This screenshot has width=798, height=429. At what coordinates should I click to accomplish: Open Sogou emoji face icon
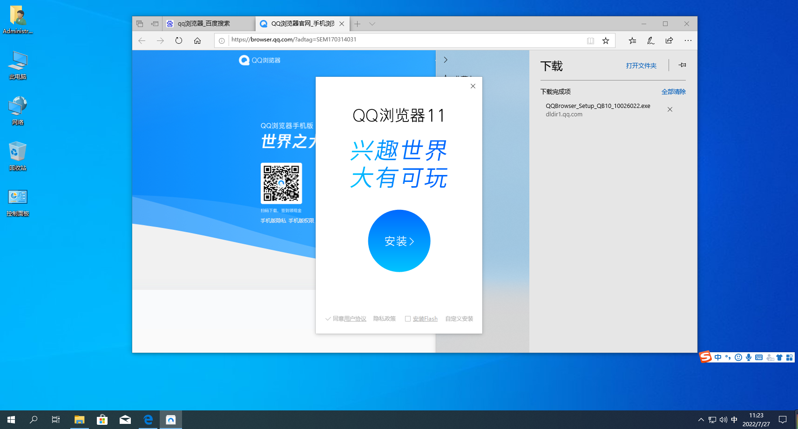[x=738, y=357]
